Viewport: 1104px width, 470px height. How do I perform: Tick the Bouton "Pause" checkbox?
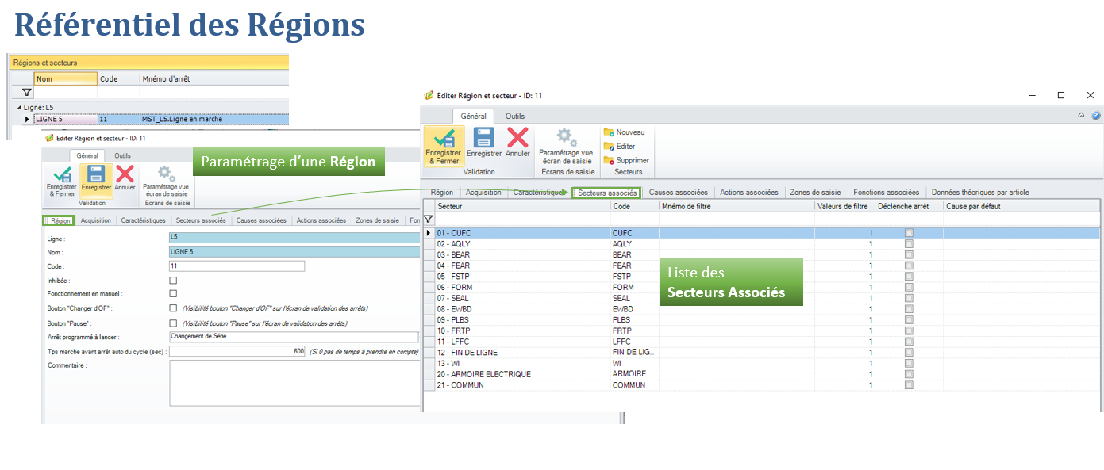(173, 323)
